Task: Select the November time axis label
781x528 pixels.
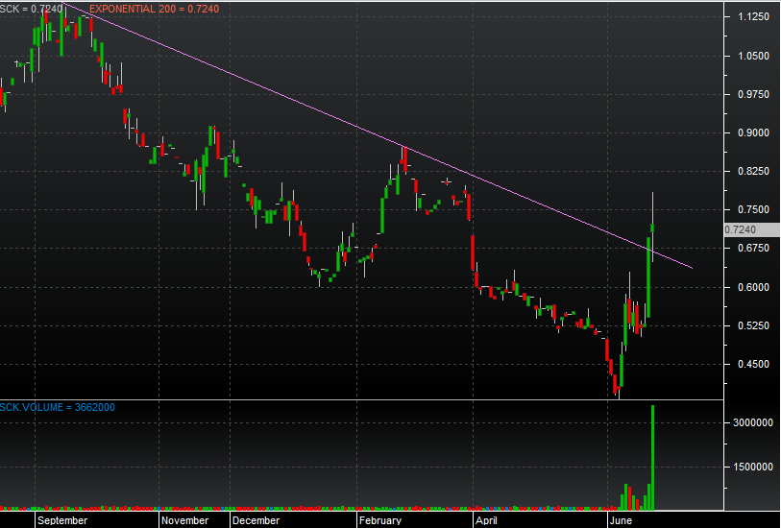Action: coord(184,520)
